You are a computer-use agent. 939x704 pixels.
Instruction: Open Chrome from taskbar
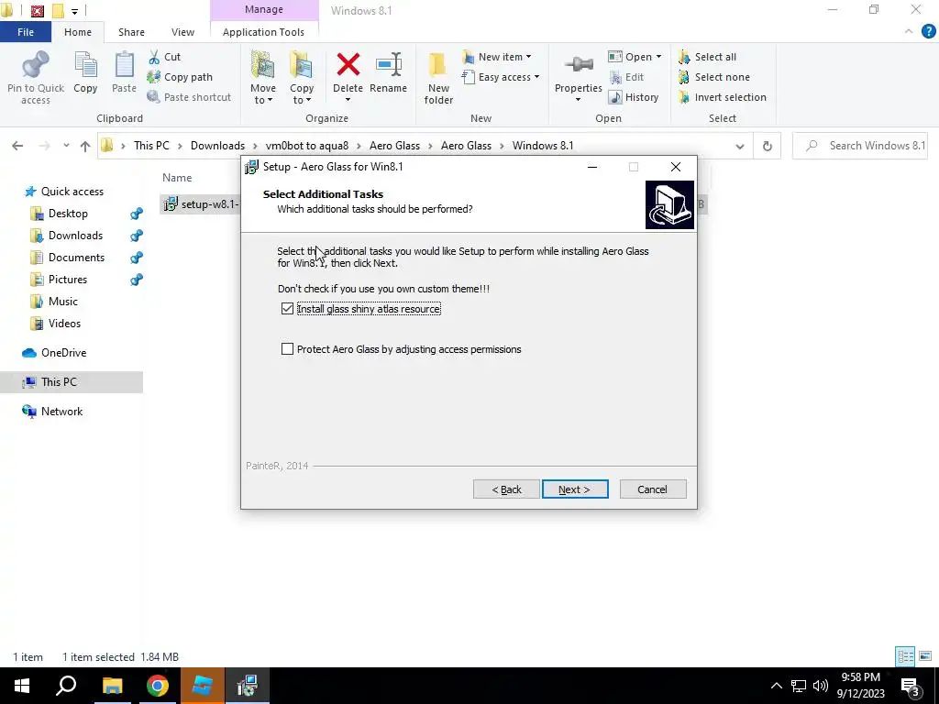(158, 686)
